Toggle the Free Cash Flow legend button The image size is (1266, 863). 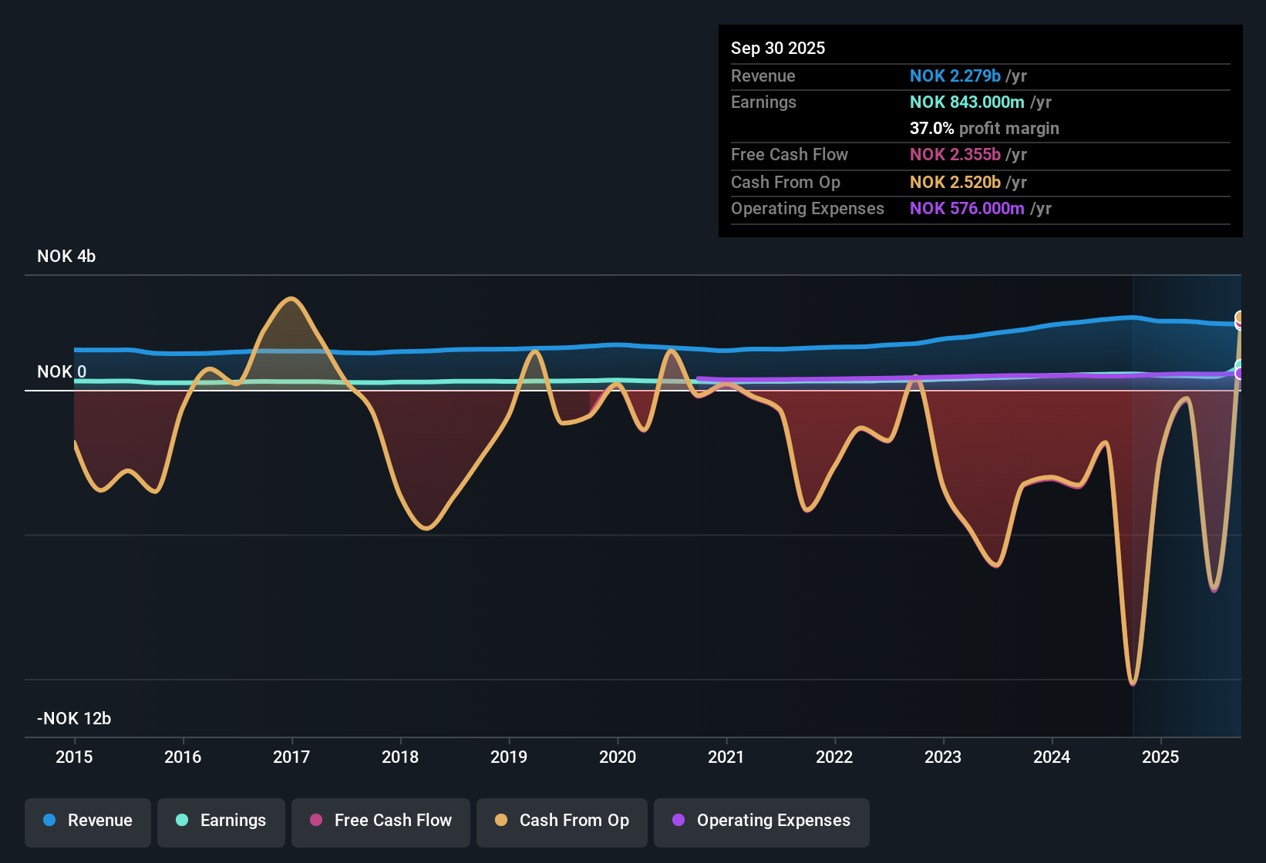point(381,821)
